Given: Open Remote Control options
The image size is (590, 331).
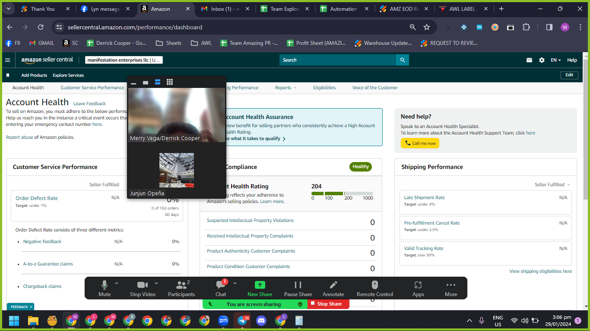Looking at the screenshot, I should (375, 288).
